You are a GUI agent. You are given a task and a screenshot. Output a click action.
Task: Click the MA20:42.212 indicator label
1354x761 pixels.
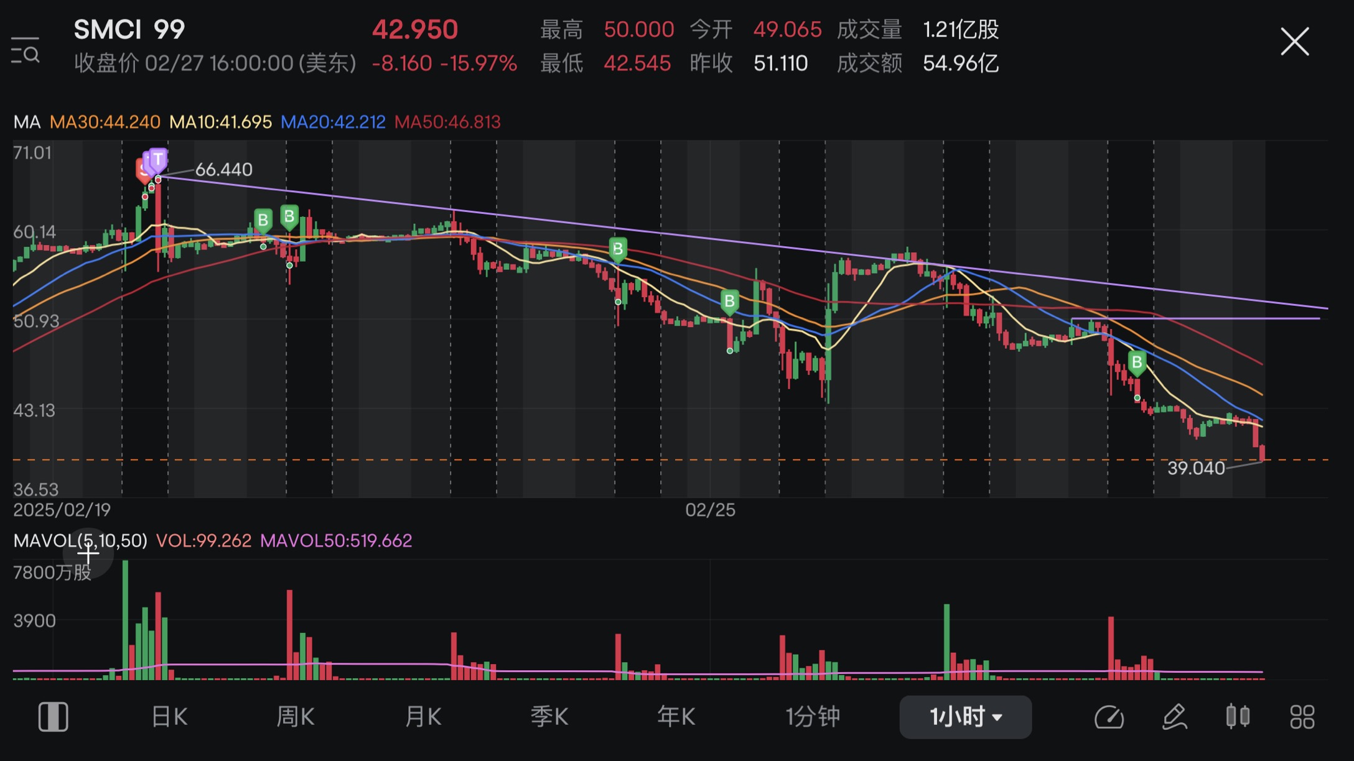(x=333, y=122)
